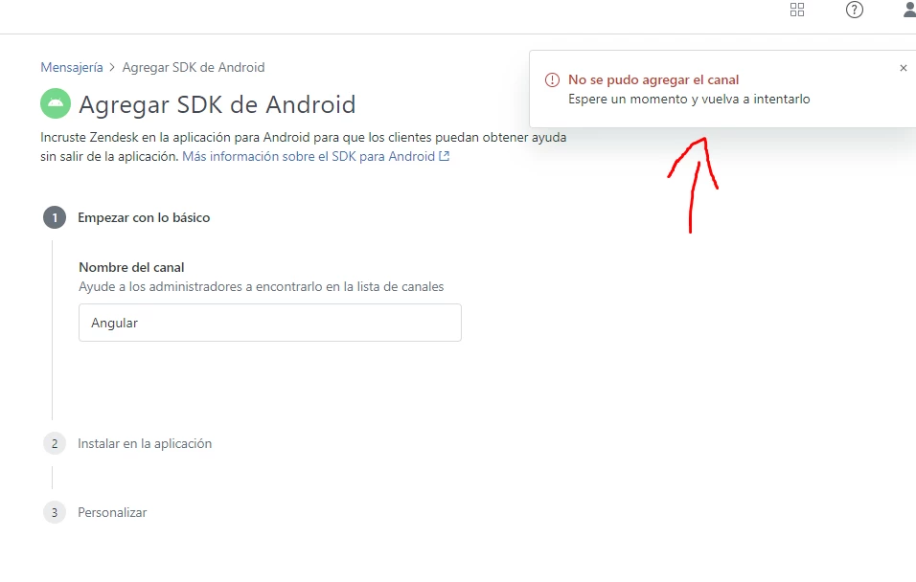Open the user profile avatar icon
Image resolution: width=916 pixels, height=582 pixels.
909,10
